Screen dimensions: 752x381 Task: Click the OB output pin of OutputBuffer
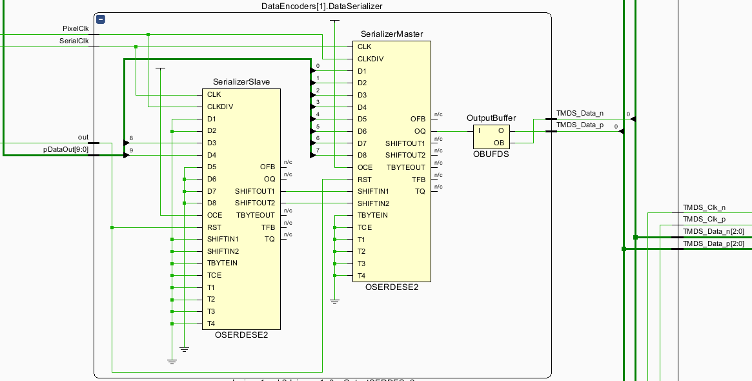(x=499, y=143)
